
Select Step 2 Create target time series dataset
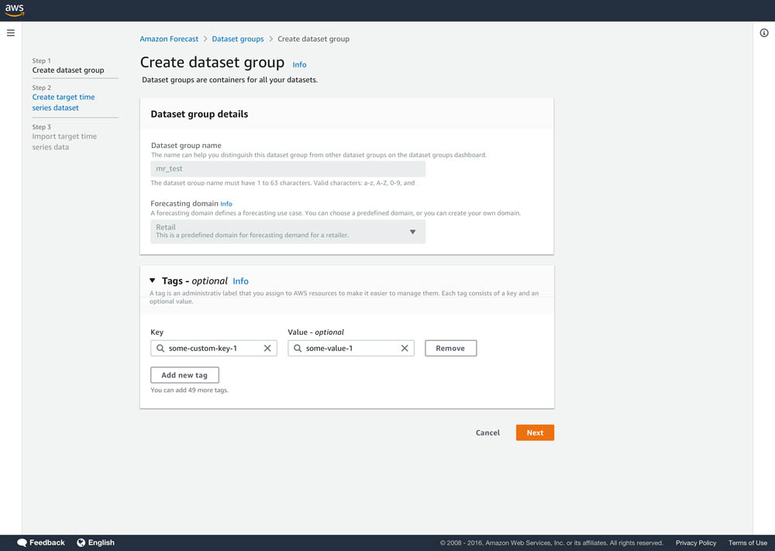click(64, 102)
